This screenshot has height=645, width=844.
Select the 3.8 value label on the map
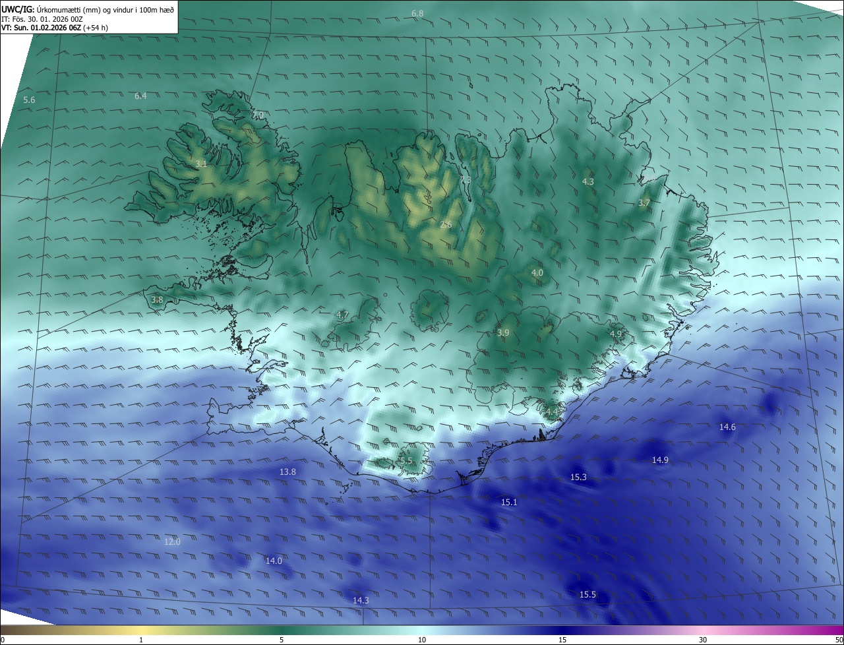coord(157,300)
